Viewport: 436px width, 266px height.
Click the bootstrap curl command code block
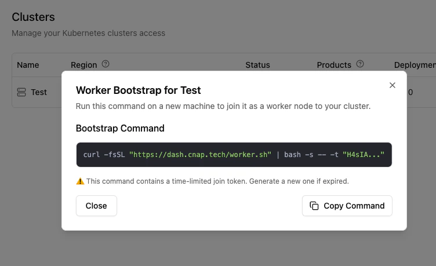(234, 155)
